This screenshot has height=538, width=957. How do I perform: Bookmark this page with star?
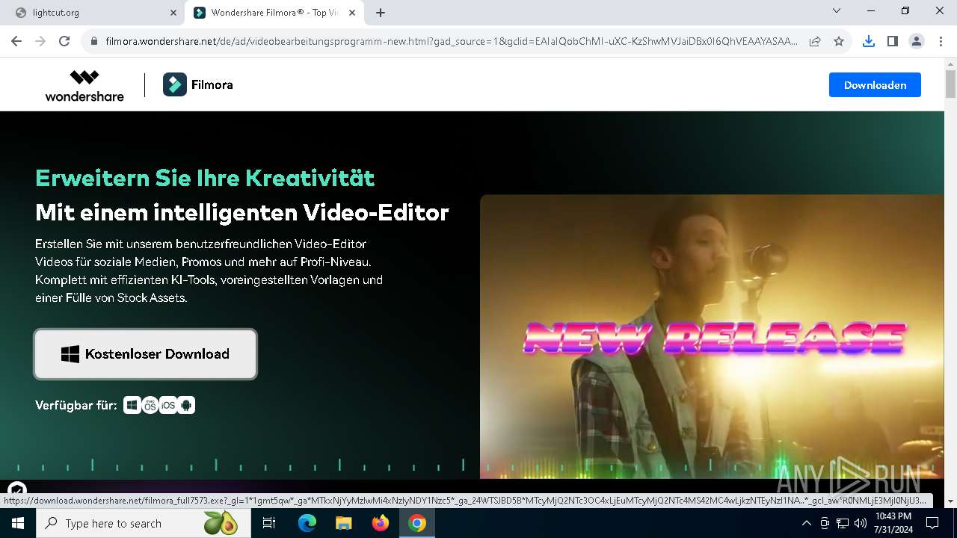(839, 42)
